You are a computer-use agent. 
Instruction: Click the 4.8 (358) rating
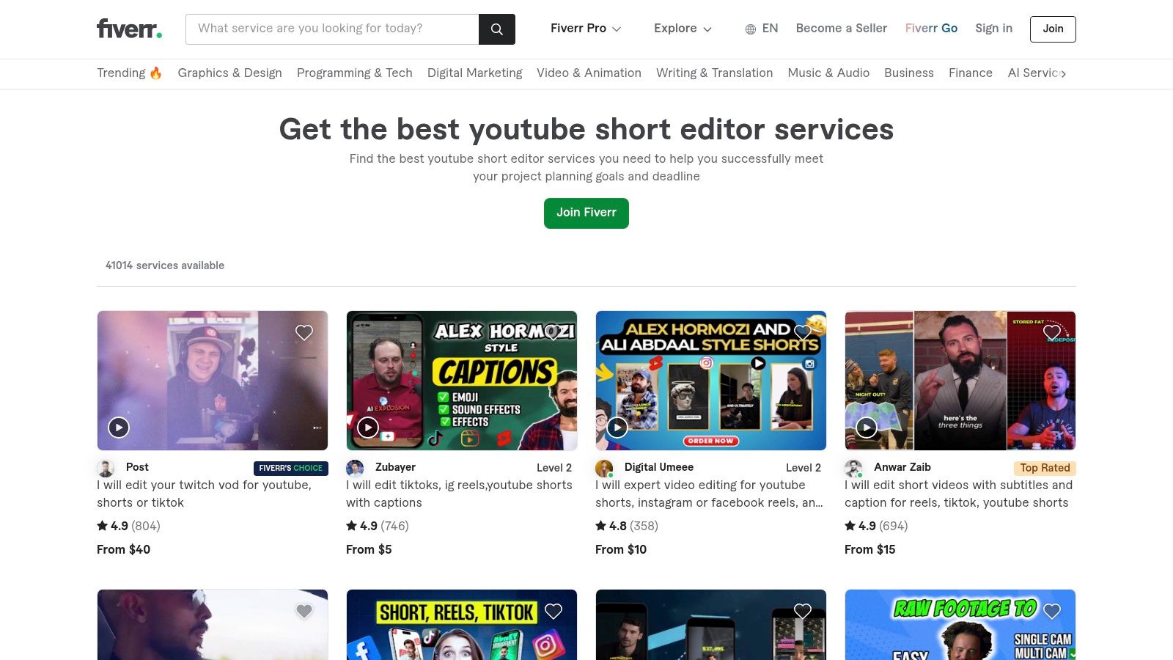627,526
